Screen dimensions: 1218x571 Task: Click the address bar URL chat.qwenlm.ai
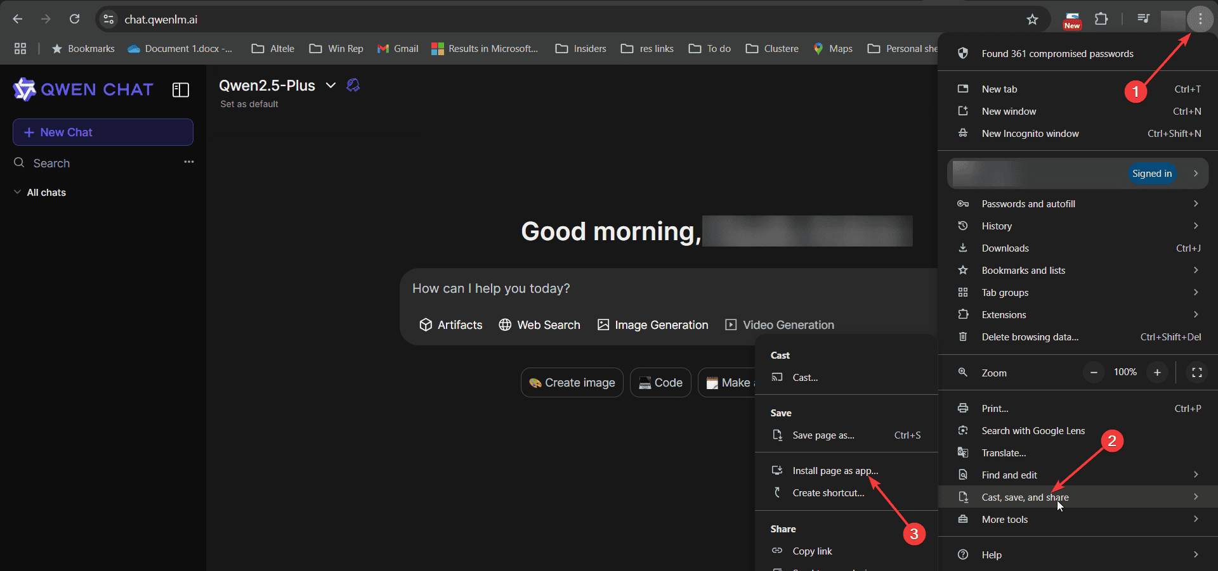[160, 20]
